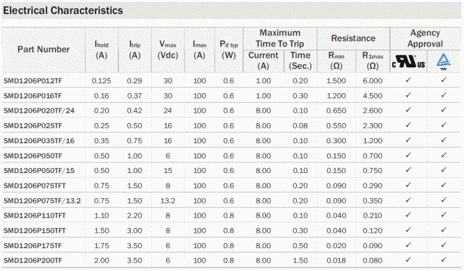464x271 pixels.
Task: Select part number SMD1206P075TFT
Action: coord(35,186)
